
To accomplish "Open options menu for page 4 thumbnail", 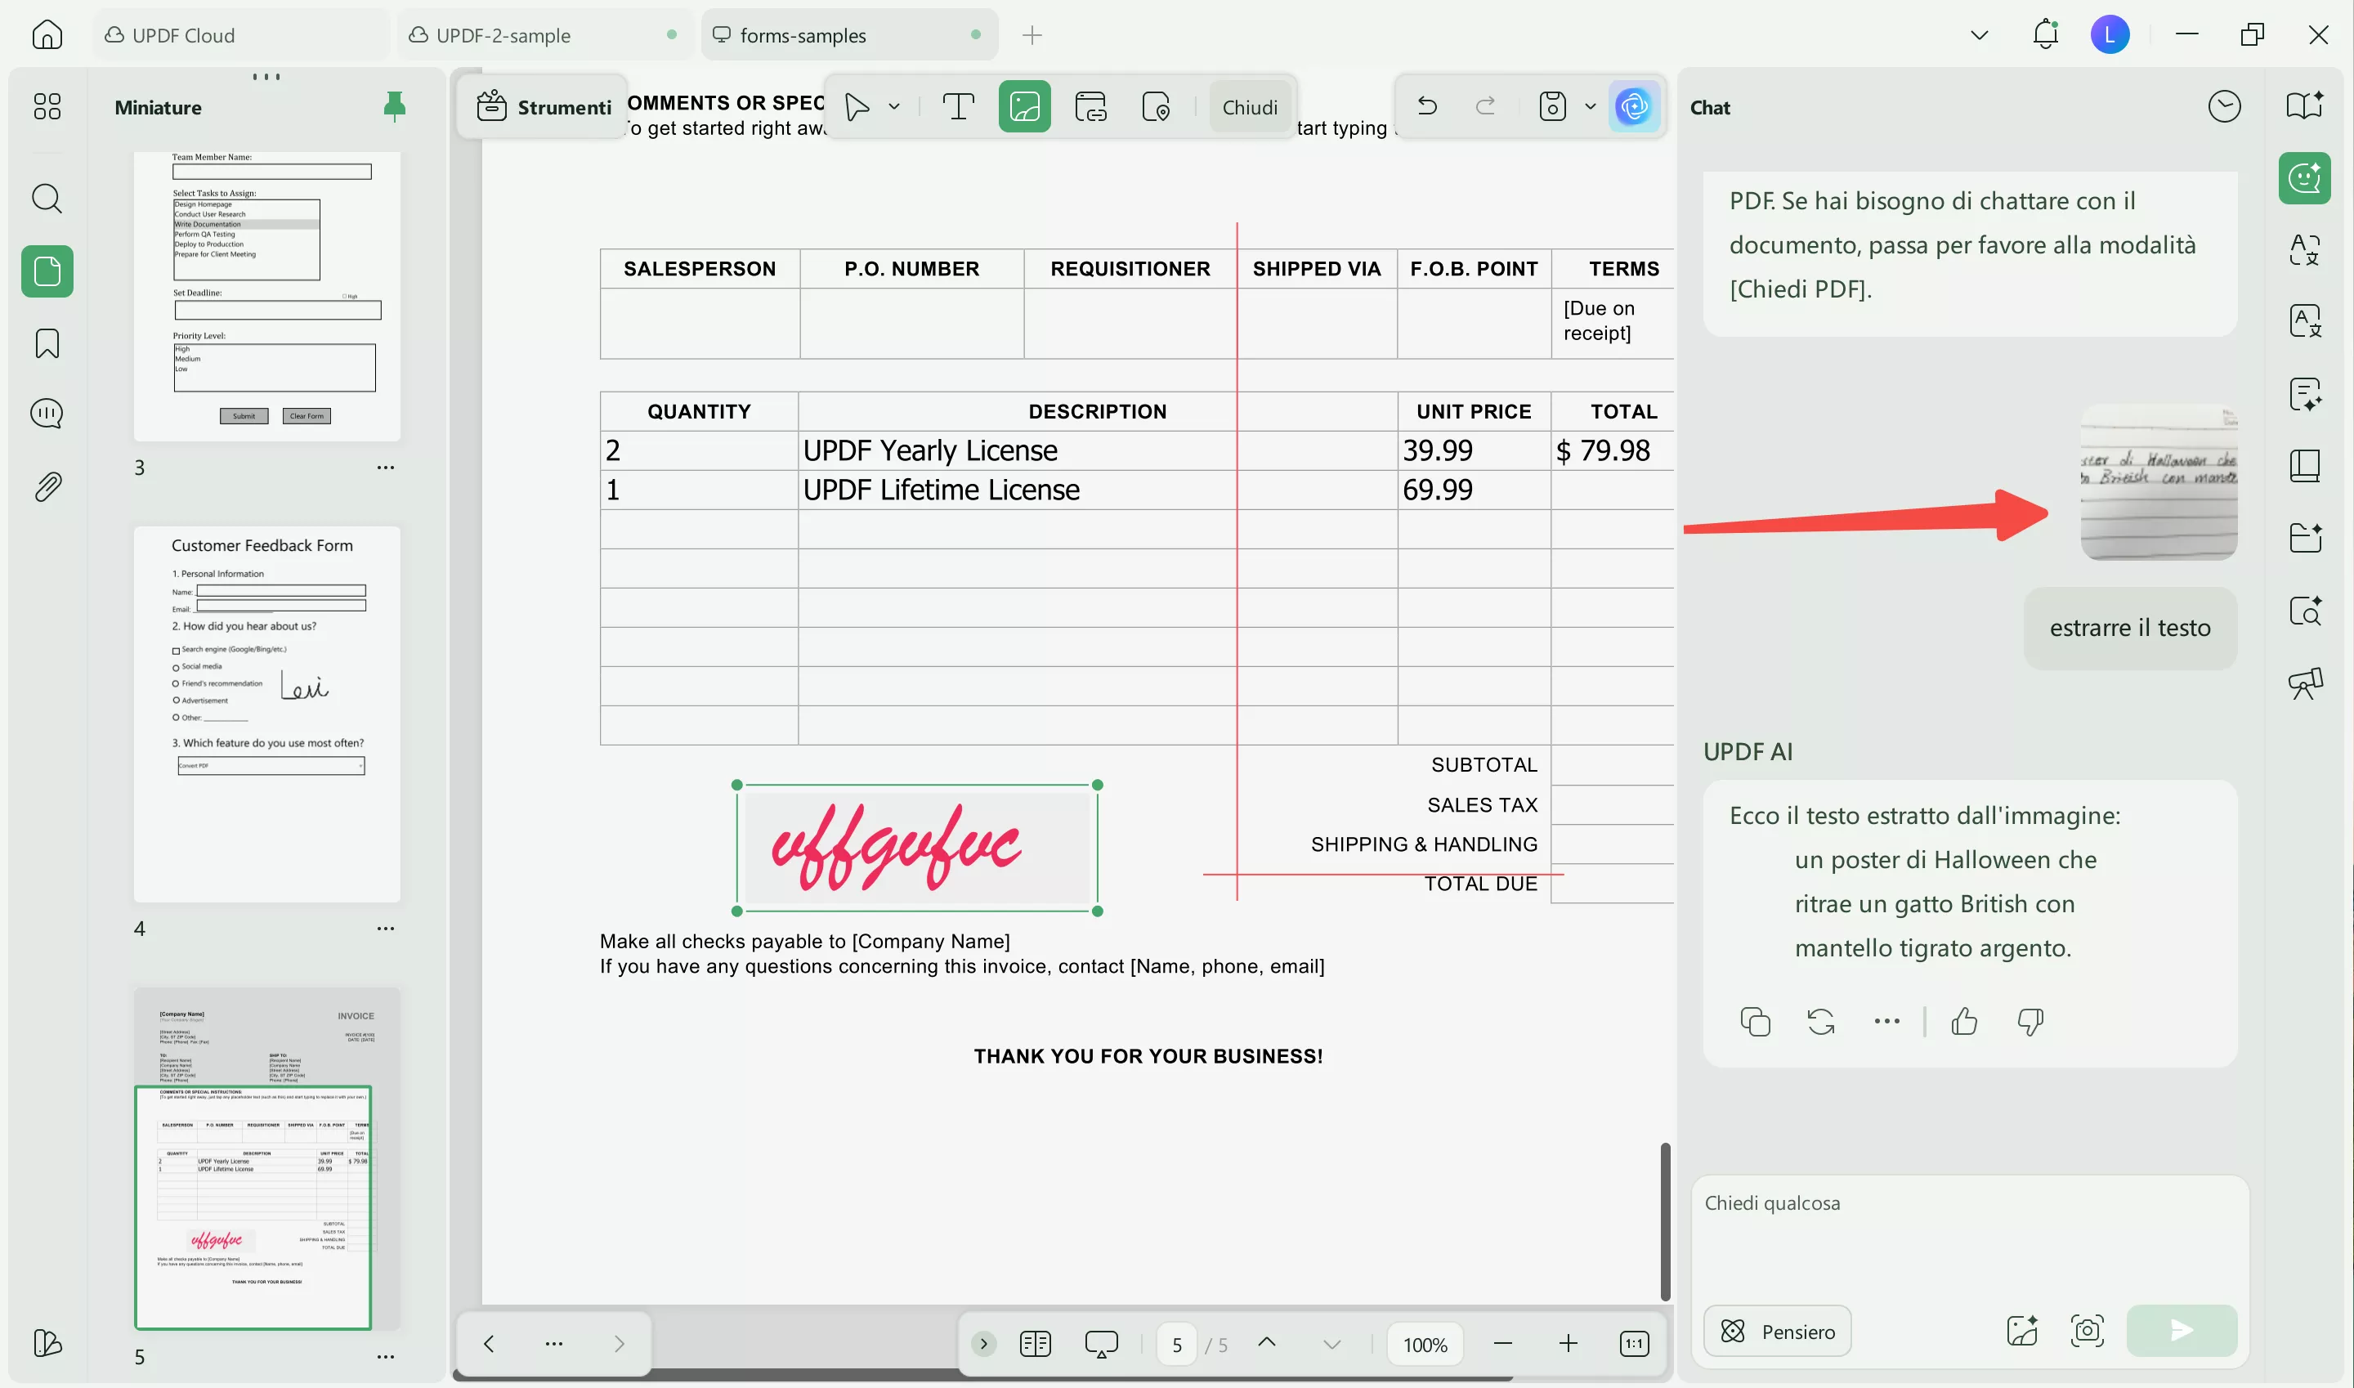I will pyautogui.click(x=385, y=929).
